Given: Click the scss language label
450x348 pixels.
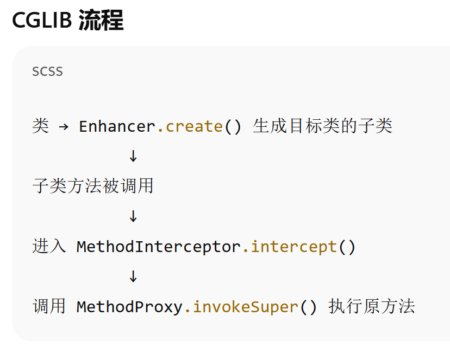Looking at the screenshot, I should pyautogui.click(x=47, y=72).
